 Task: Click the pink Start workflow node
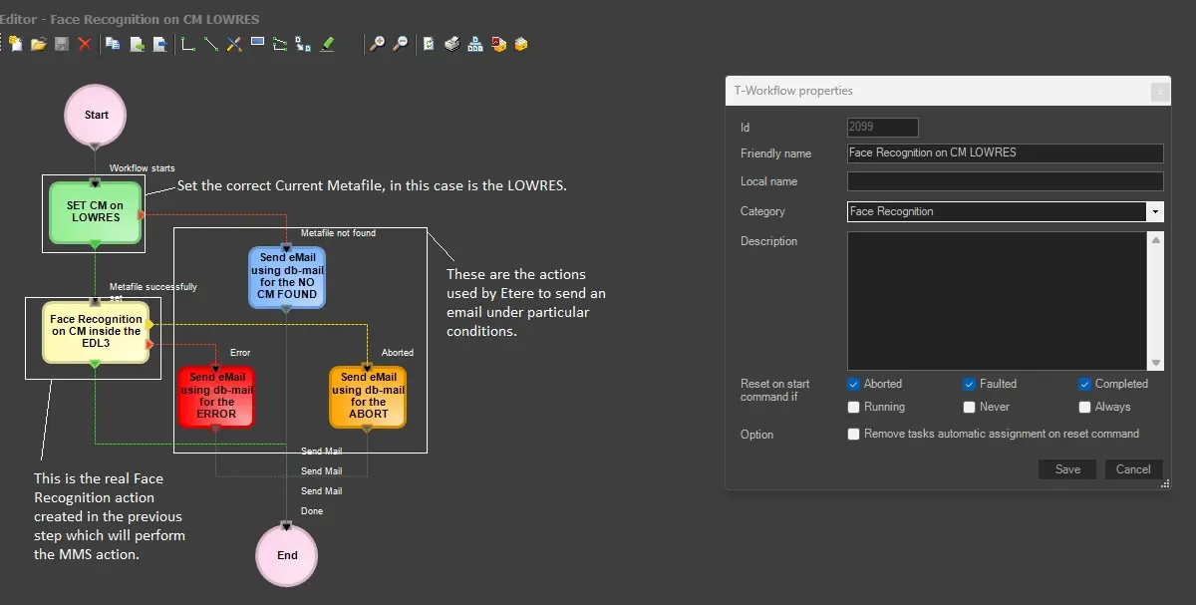click(96, 115)
